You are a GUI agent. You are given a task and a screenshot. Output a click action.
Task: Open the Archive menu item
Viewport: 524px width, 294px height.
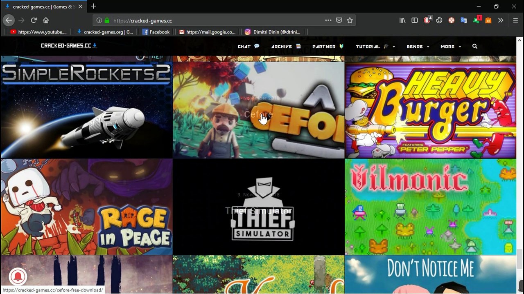coord(286,47)
